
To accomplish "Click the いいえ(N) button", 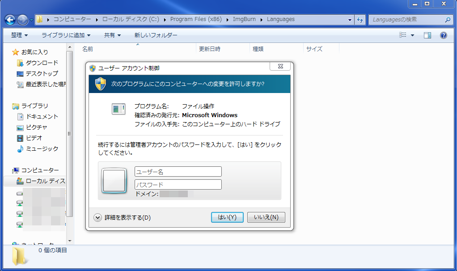I will pyautogui.click(x=266, y=217).
